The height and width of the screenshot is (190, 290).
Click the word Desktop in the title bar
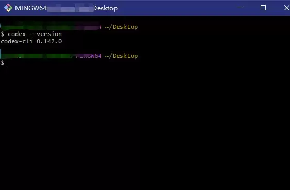[x=106, y=8]
